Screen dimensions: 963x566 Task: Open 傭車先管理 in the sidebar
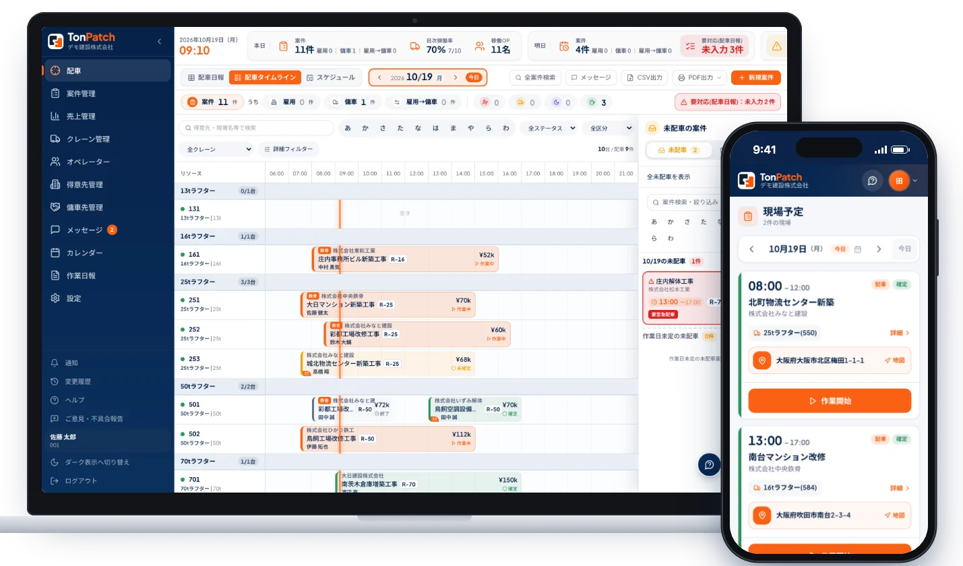[108, 208]
